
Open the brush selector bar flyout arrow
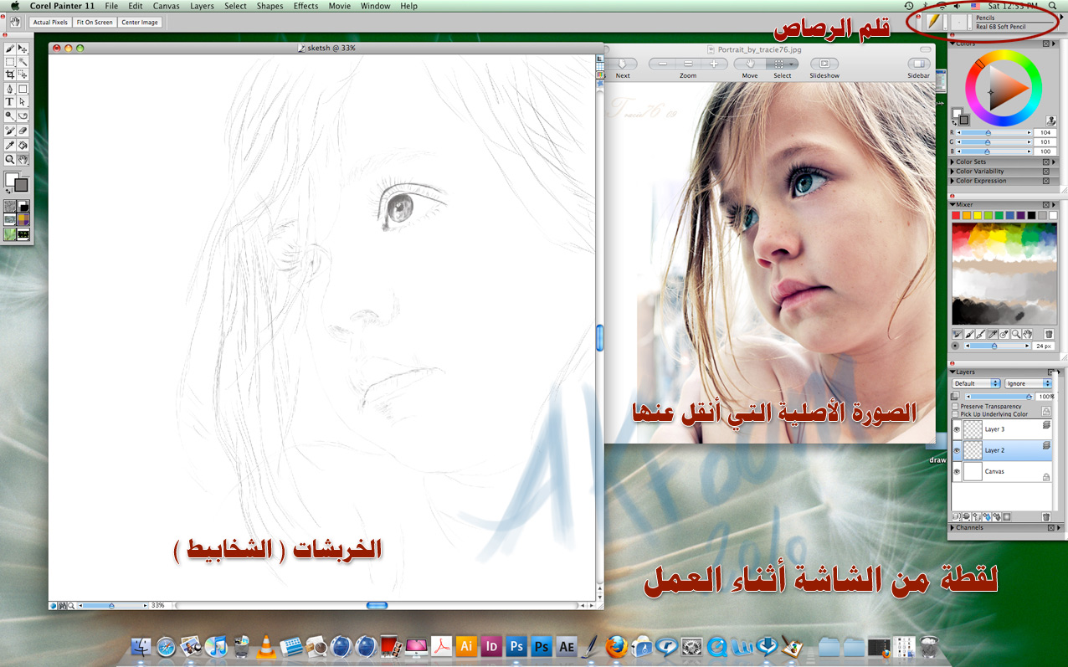[1062, 17]
